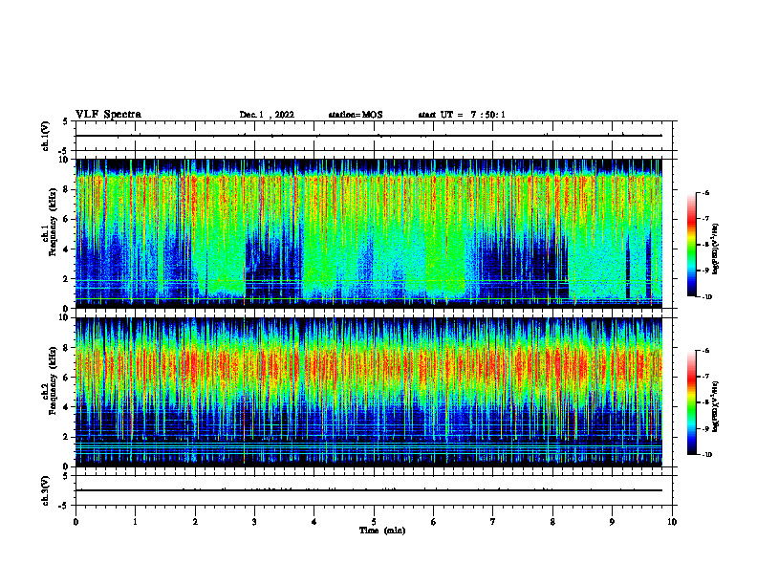The image size is (757, 585).
Task: Select the "start UT = 7:50:1" text
Action: click(462, 115)
